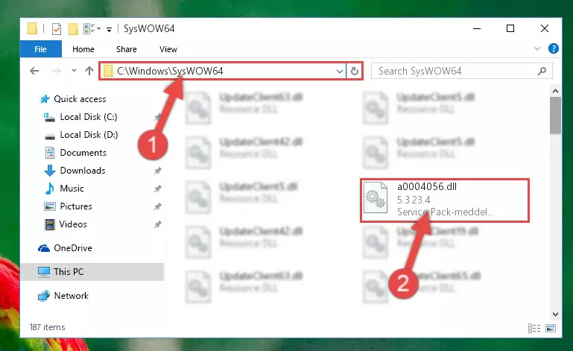Screen dimensions: 573x351
Task: Click the Network icon in sidebar
Action: [44, 296]
